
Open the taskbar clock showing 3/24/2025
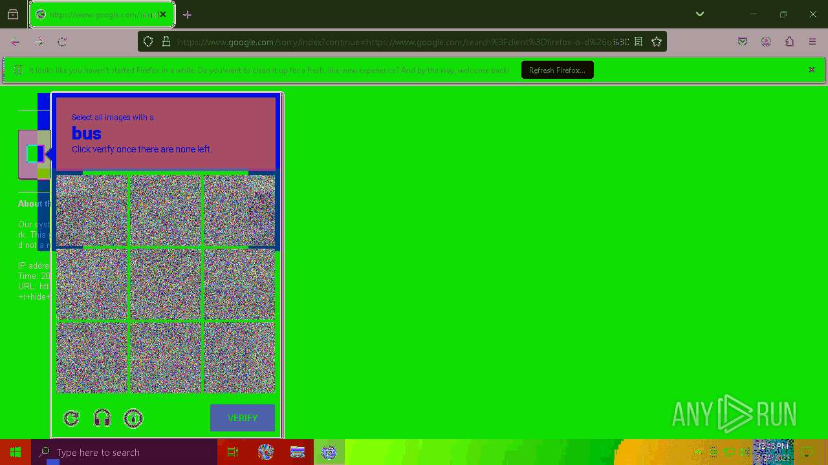click(773, 452)
